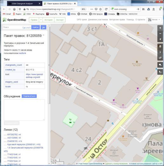The image size is (164, 166).
Task: Click the host openstreetmap.org/edit link
Action: point(34,76)
